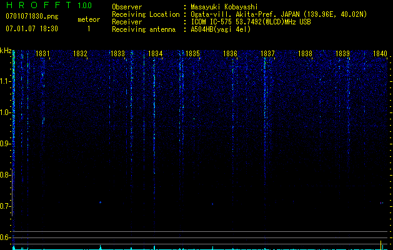Click the 1.0 kHz axis label
This screenshot has width=393, height=250.
[x=5, y=112]
